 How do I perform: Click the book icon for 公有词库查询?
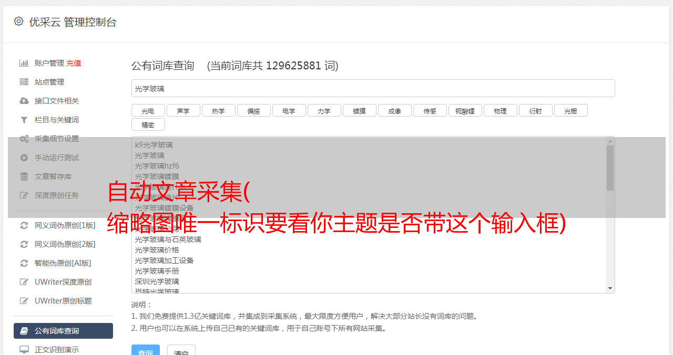point(24,331)
